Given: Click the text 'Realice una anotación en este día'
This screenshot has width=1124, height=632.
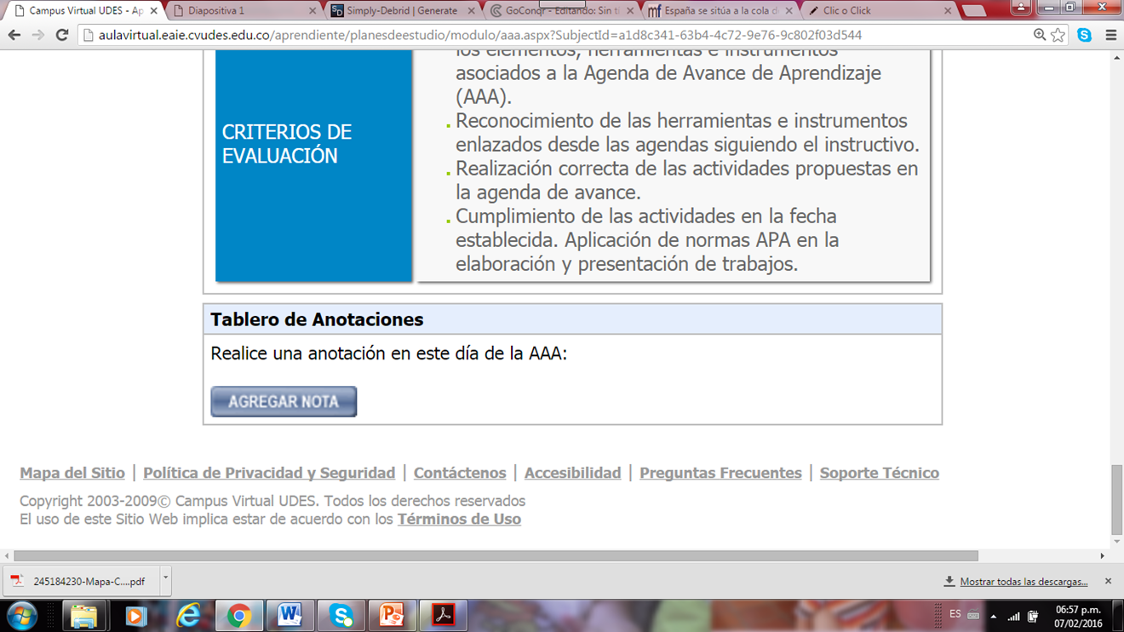Looking at the screenshot, I should pos(342,353).
